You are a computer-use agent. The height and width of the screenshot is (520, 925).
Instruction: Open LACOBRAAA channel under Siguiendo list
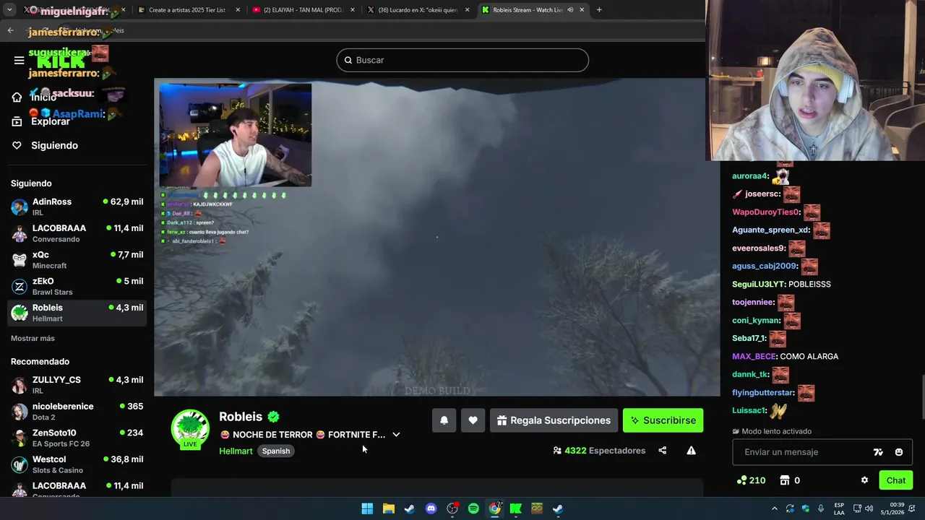click(77, 233)
